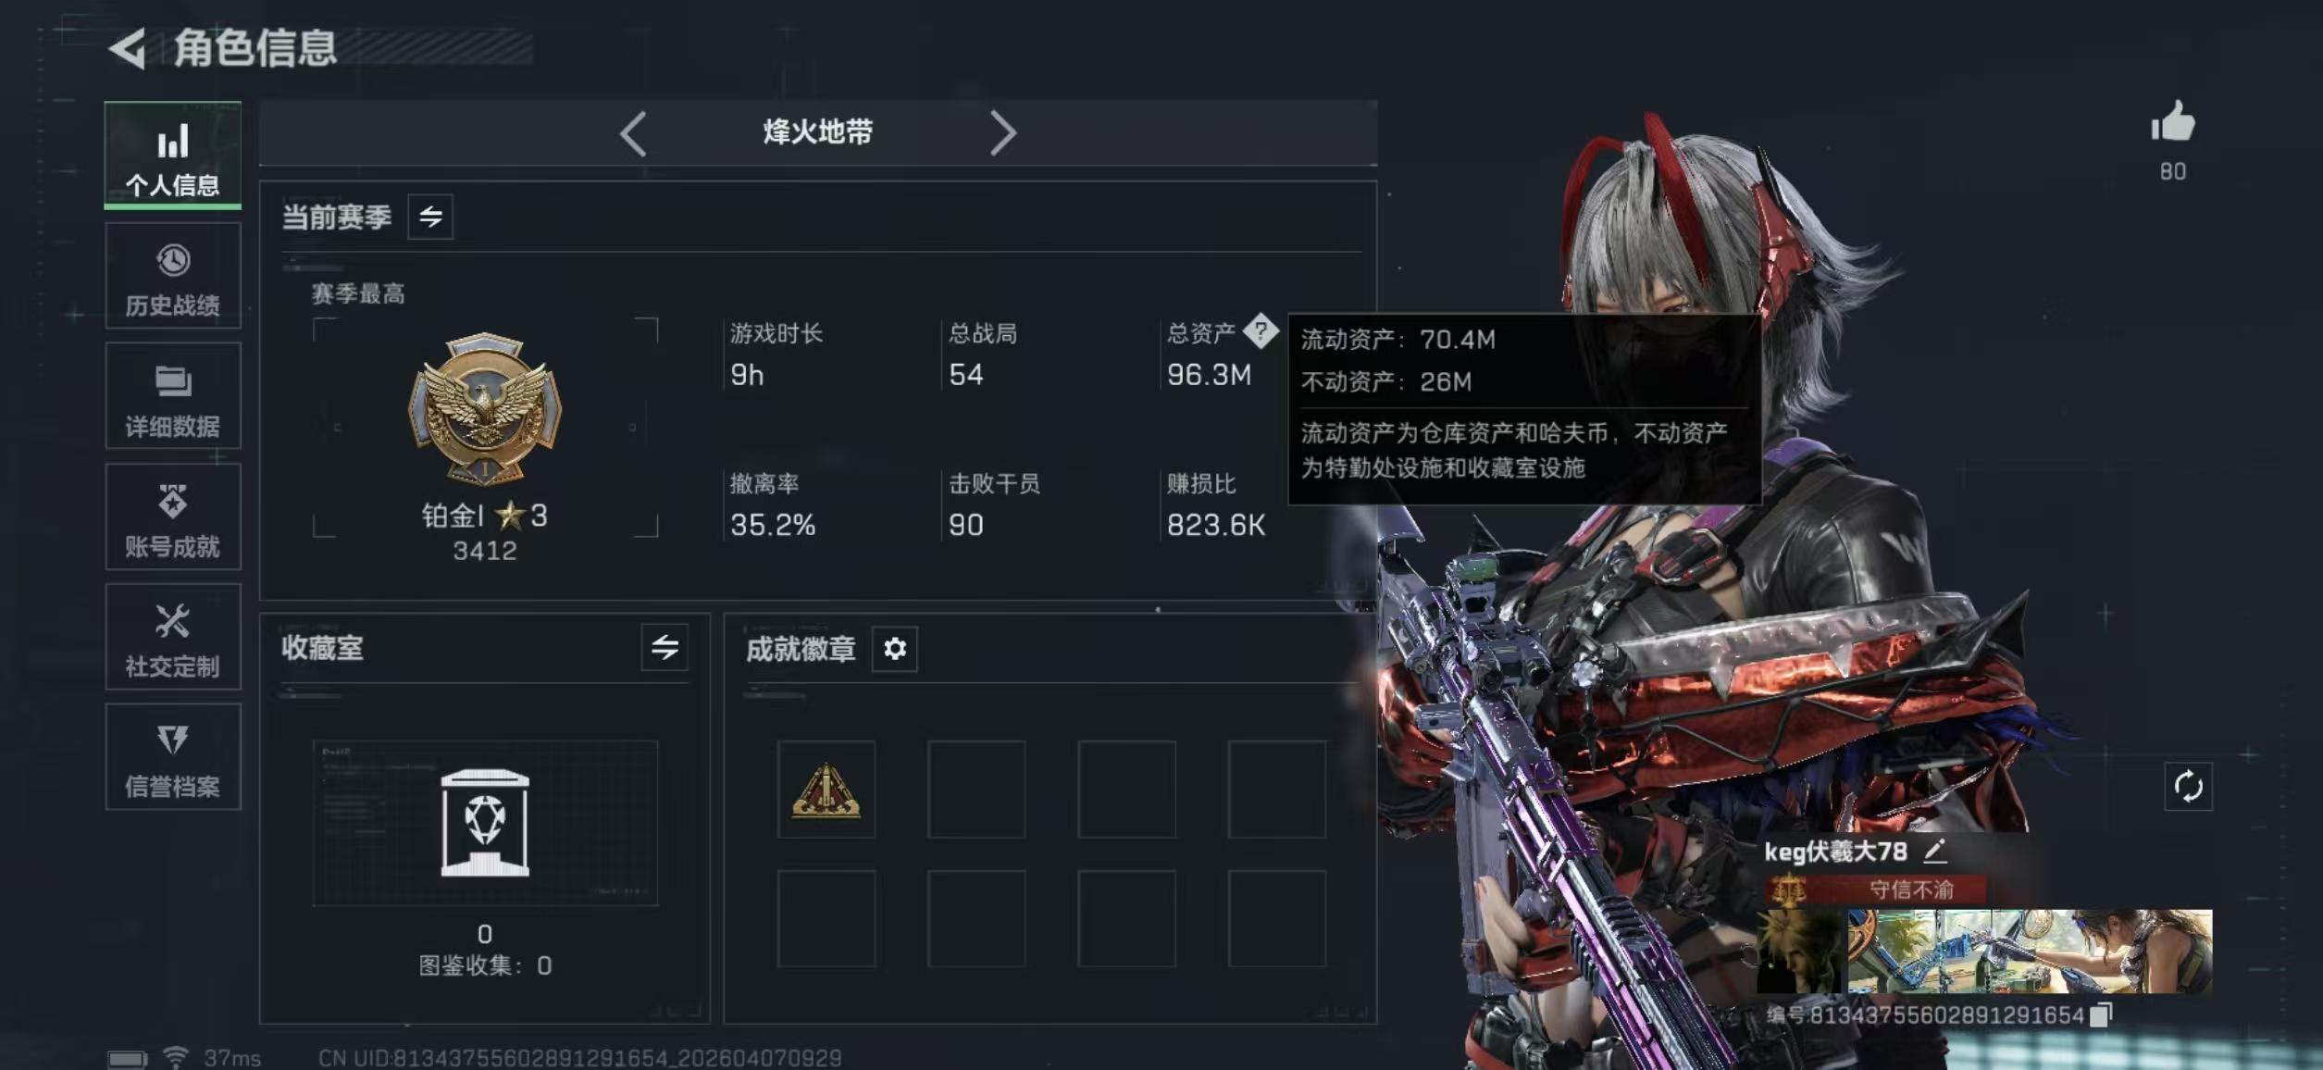Toggle the 收藏室 swap view button

pyautogui.click(x=665, y=647)
